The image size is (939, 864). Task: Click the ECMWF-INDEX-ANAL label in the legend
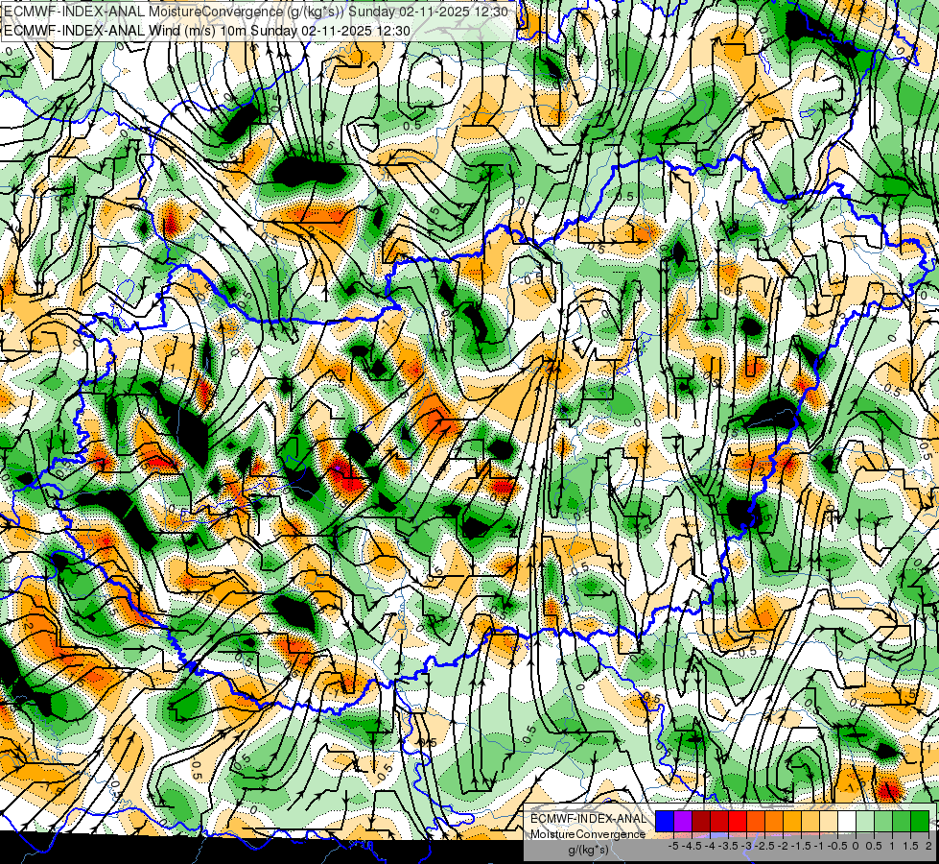[589, 819]
